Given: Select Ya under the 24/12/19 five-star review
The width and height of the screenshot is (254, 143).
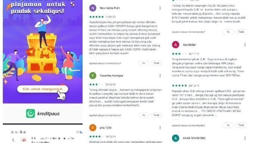Looking at the screenshot, I should click(228, 125).
